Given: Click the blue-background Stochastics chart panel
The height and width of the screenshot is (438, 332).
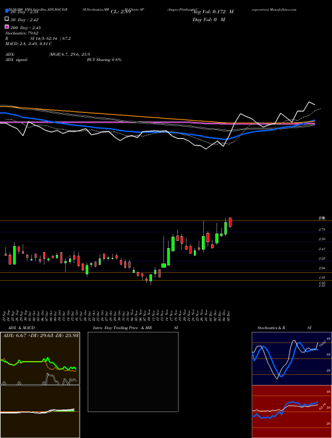Looking at the screenshot, I should [x=291, y=358].
